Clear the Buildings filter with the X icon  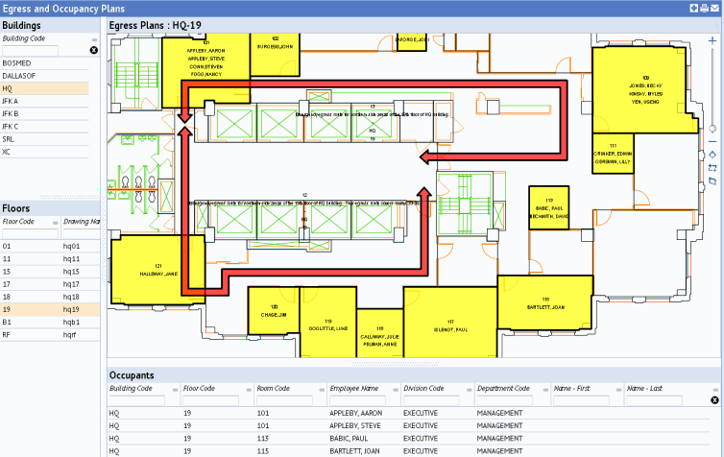(x=94, y=50)
